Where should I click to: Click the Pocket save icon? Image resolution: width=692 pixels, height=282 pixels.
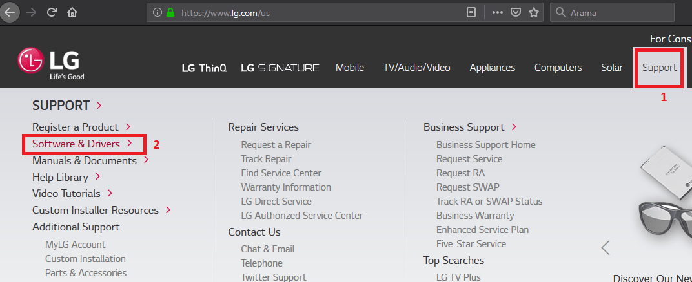pos(515,12)
